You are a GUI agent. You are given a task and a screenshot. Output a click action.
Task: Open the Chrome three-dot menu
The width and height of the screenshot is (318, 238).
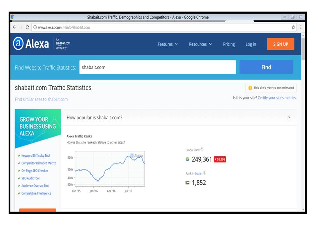(x=301, y=27)
